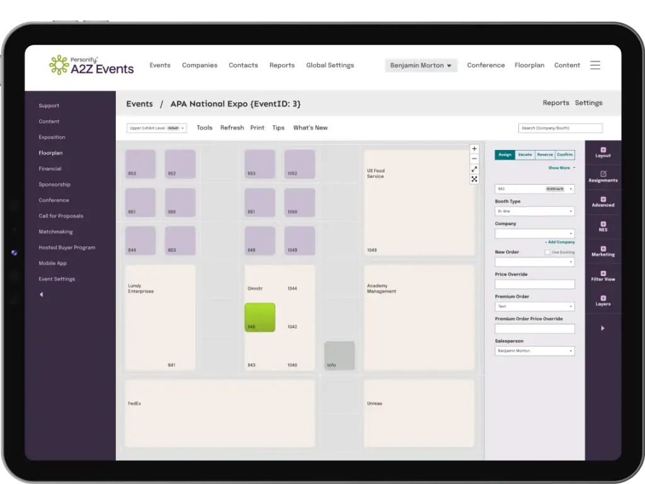Click Refresh in the floorplan toolbar
This screenshot has height=484, width=645.
click(232, 128)
